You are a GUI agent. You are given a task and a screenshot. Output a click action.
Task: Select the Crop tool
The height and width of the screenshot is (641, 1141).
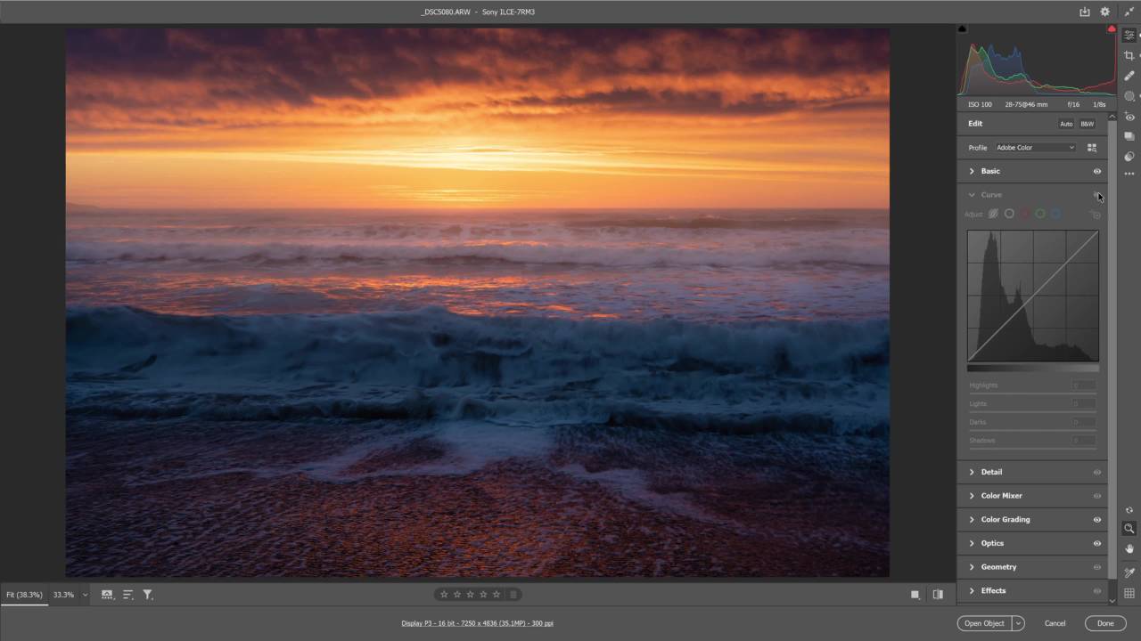point(1129,55)
